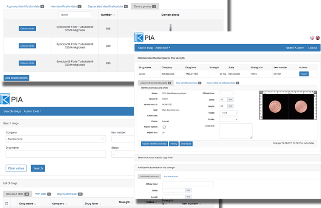Switch to Released state tab
The height and width of the screenshot is (208, 321).
(x=18, y=194)
